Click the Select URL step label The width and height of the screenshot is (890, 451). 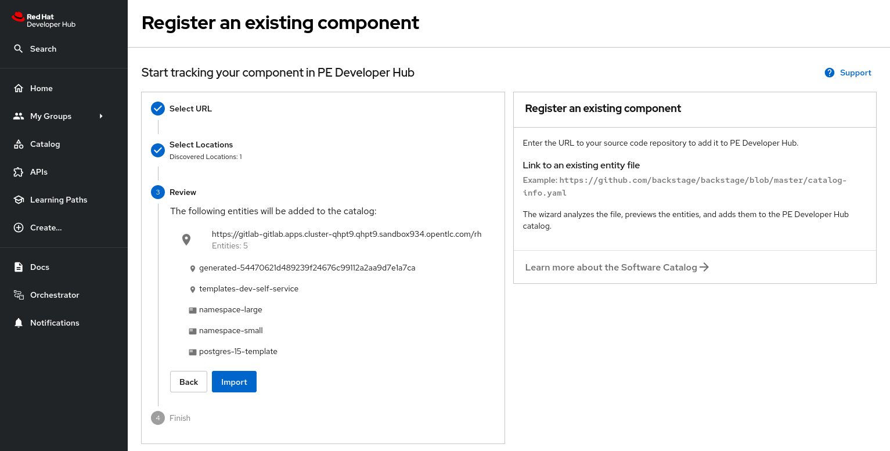(x=190, y=109)
